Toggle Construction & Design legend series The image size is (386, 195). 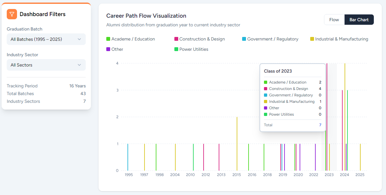coord(199,39)
